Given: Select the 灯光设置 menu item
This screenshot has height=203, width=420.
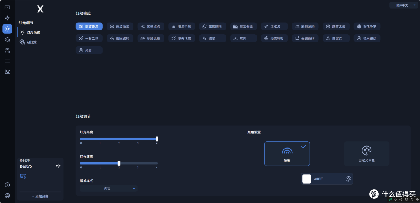Looking at the screenshot, I should [30, 32].
